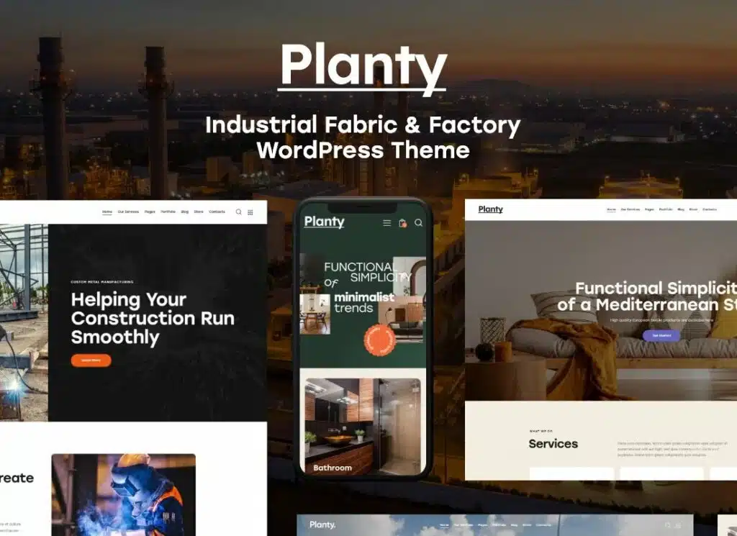Click the orange button under Helping Your Construction
The image size is (737, 536).
click(91, 360)
